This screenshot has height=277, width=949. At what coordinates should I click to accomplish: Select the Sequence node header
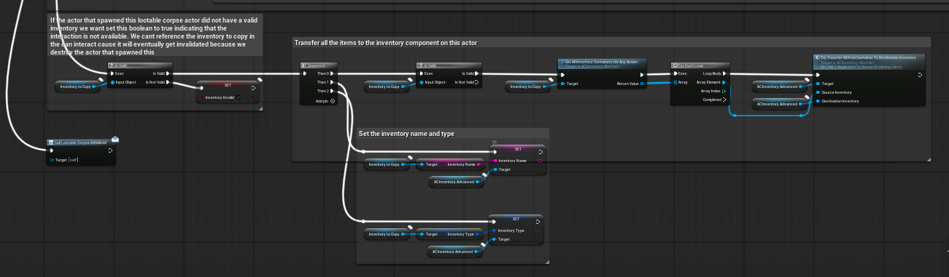click(x=318, y=65)
